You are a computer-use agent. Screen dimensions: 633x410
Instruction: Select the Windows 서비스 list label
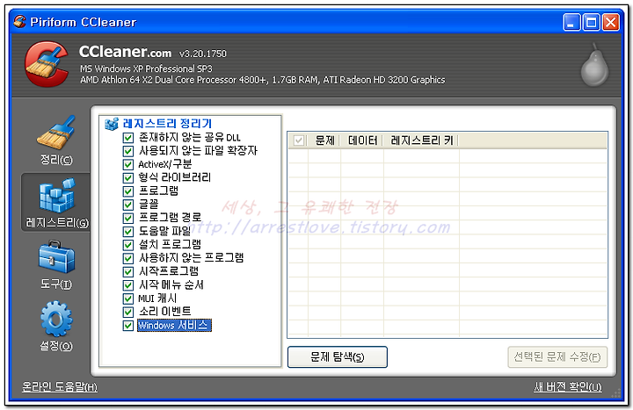(x=174, y=326)
